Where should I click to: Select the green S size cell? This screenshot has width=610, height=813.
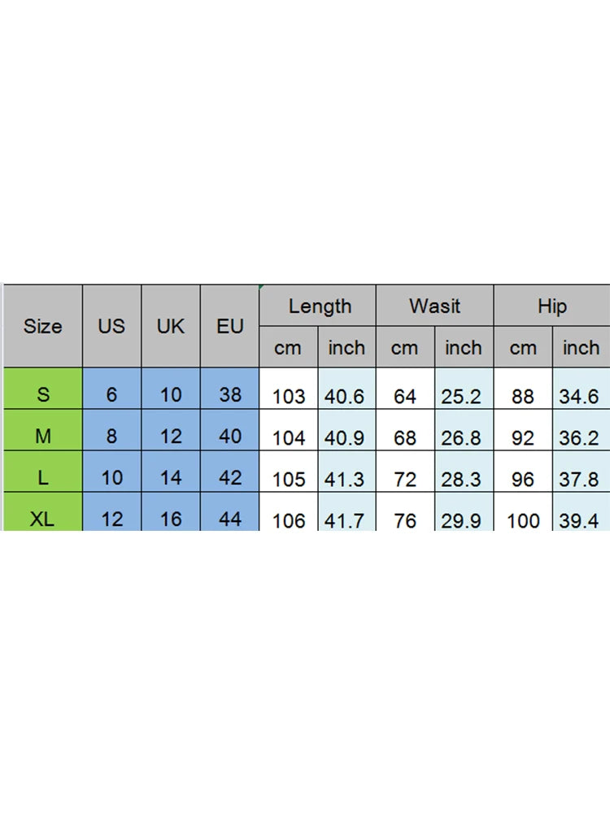[42, 395]
